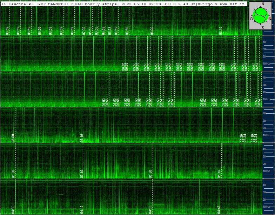Select the 04:15 time marker

tap(82, 209)
